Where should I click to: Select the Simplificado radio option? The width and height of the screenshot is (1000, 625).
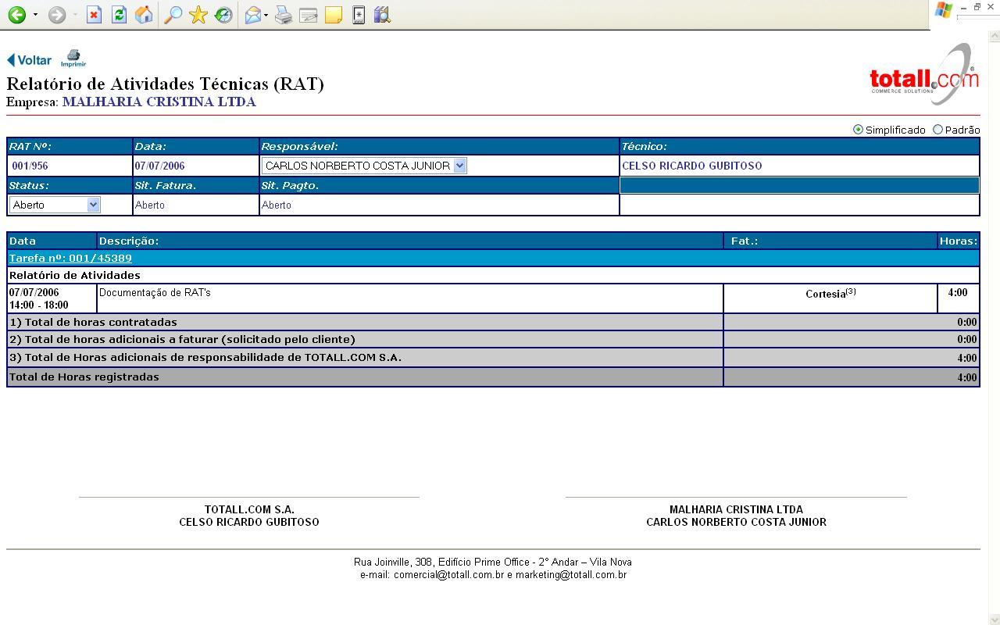[x=858, y=130]
